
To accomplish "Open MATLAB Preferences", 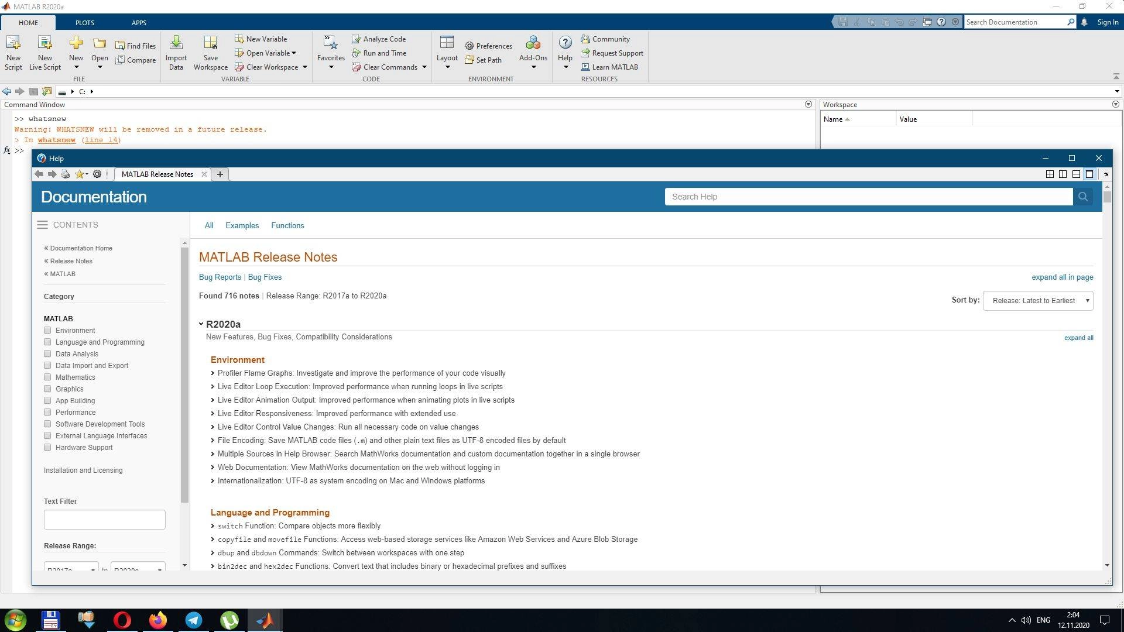I will pyautogui.click(x=489, y=46).
